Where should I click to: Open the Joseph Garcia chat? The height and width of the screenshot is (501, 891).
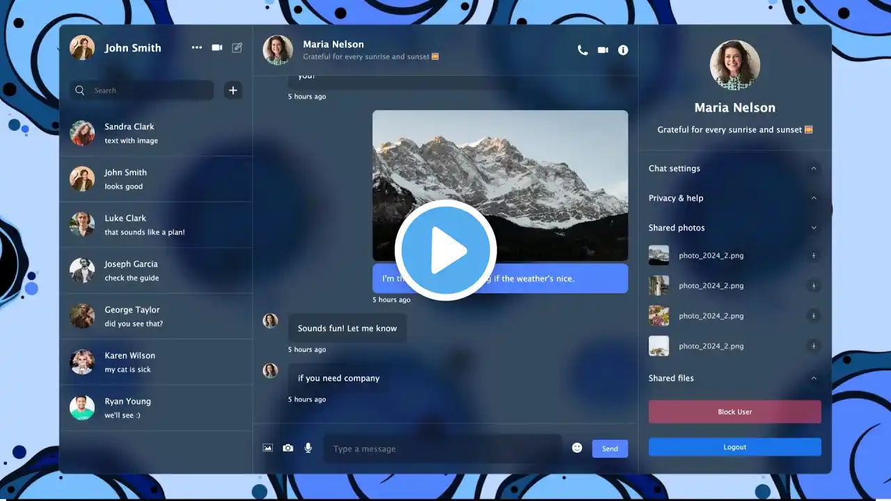[156, 271]
